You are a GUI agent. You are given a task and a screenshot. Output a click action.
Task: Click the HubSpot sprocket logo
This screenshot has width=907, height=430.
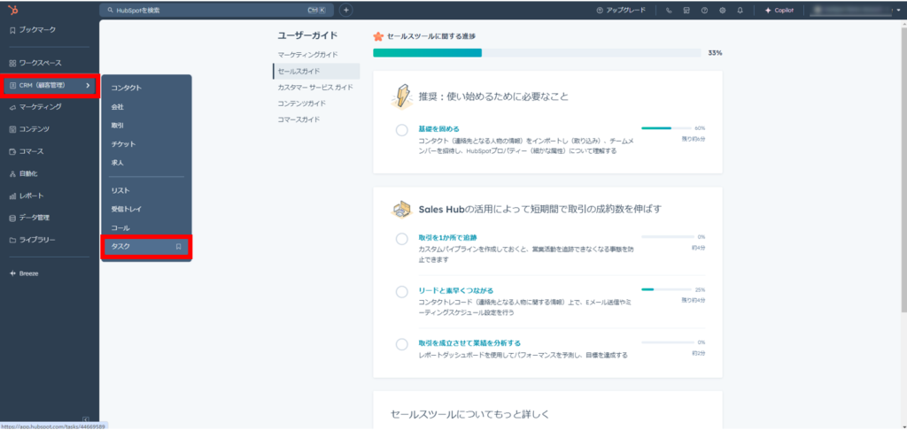coord(12,10)
